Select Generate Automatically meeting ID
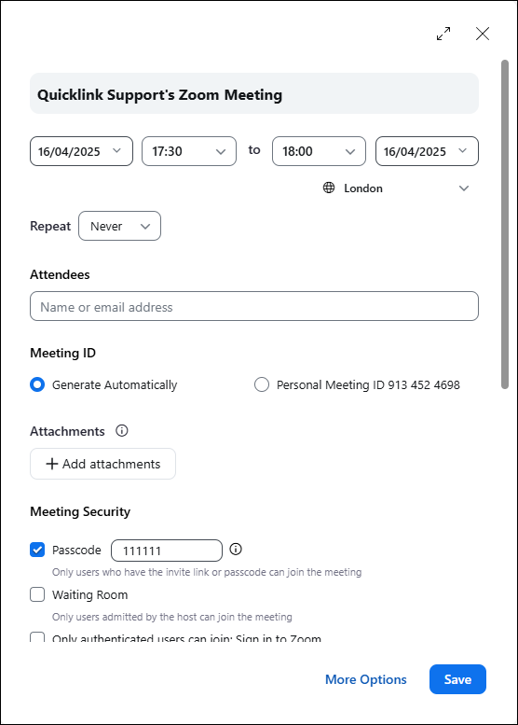Screen dimensions: 518x725 coord(37,384)
